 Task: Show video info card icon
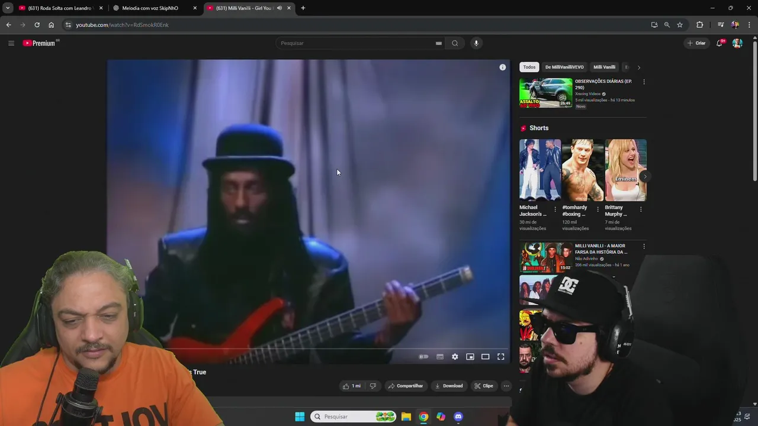point(503,67)
